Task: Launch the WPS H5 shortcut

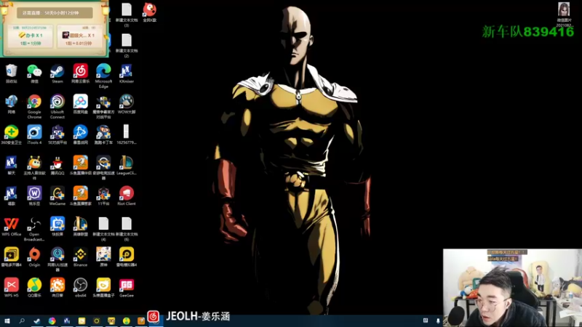Action: [x=12, y=286]
